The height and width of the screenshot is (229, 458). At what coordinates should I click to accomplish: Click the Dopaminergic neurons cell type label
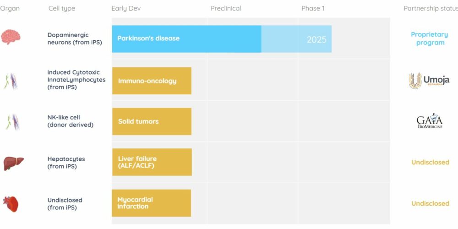(75, 38)
